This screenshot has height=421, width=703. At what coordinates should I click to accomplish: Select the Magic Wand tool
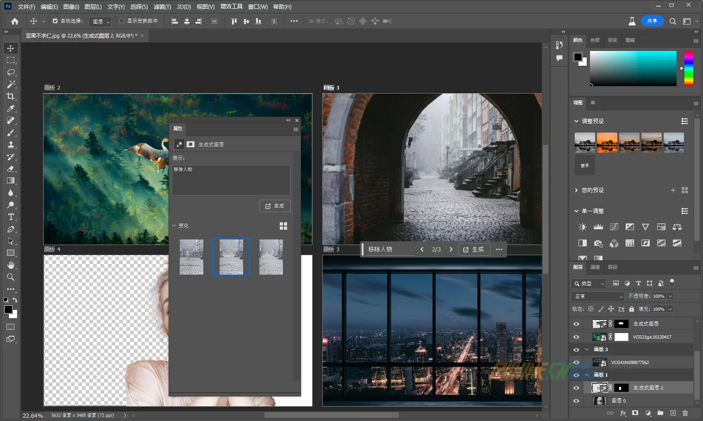(x=11, y=84)
